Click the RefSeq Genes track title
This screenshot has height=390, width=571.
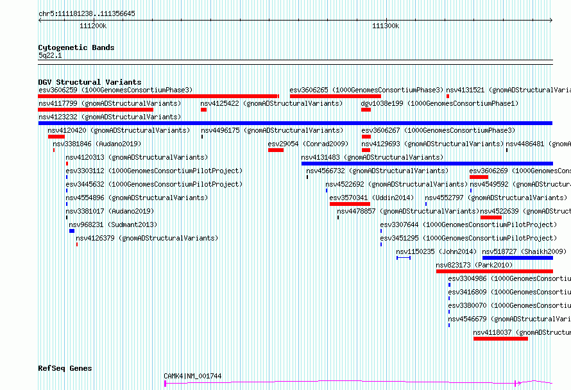point(65,368)
